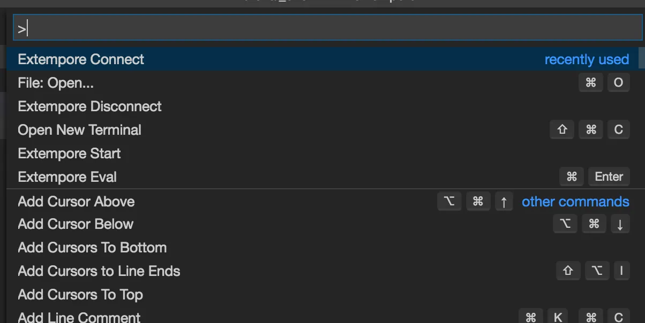The width and height of the screenshot is (645, 323).
Task: Click the up arrow key icon for Add Cursor Above
Action: pyautogui.click(x=504, y=202)
